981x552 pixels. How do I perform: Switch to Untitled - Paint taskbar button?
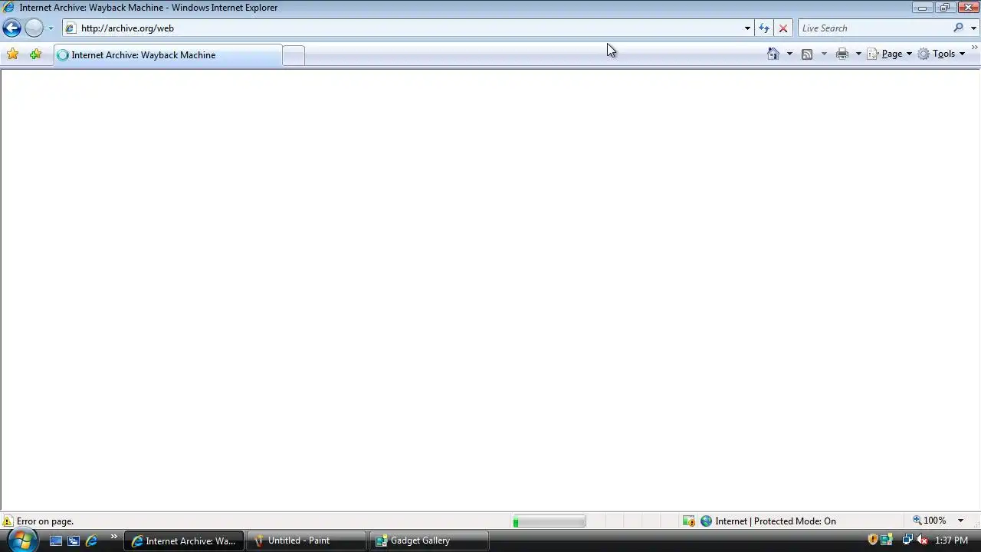tap(307, 540)
